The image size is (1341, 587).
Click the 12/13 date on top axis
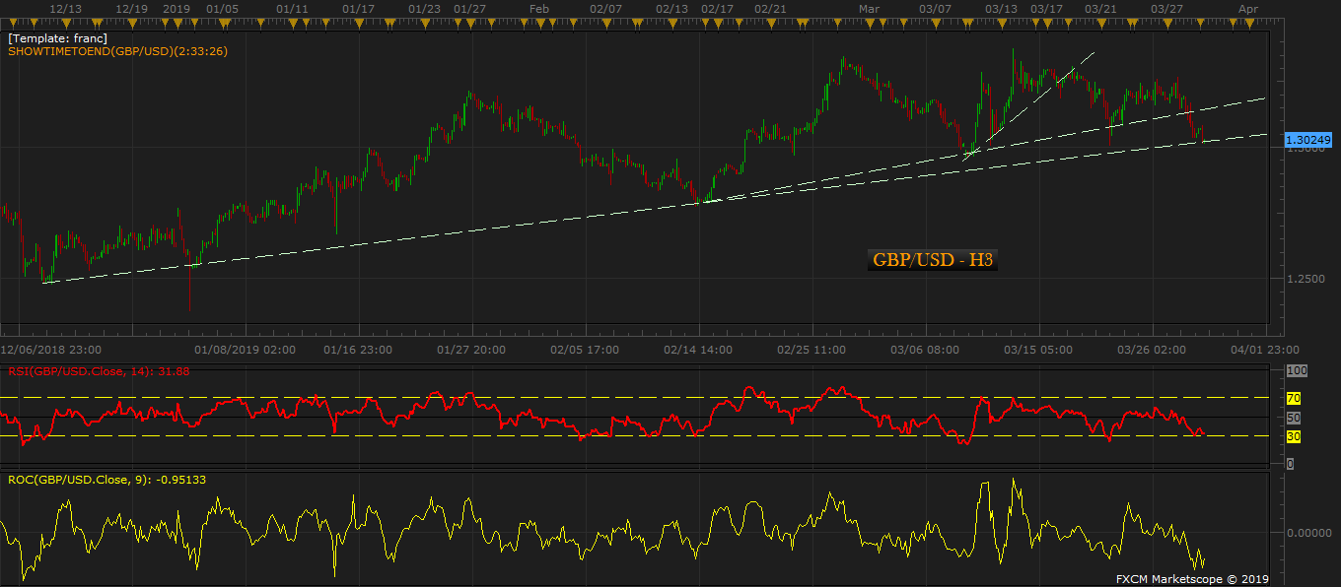point(65,8)
